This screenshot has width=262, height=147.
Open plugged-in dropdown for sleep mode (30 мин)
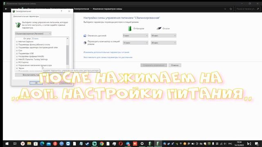[x=163, y=43]
